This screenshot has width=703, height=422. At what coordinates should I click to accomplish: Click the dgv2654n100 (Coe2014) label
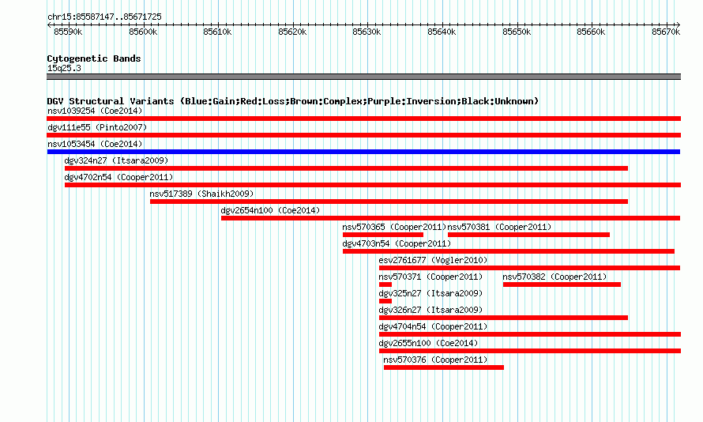point(270,210)
